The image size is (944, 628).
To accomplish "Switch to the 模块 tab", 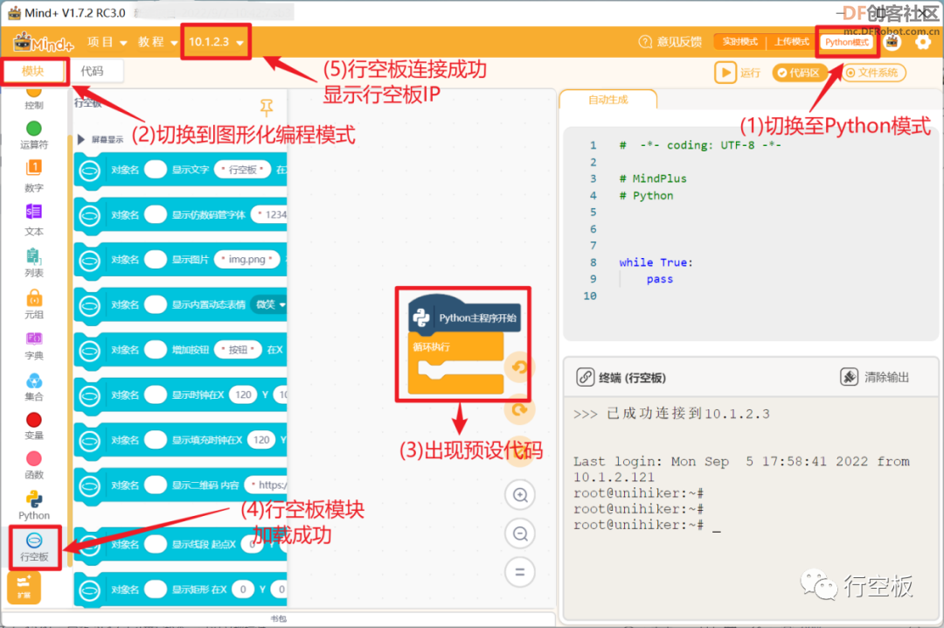I will tap(33, 71).
